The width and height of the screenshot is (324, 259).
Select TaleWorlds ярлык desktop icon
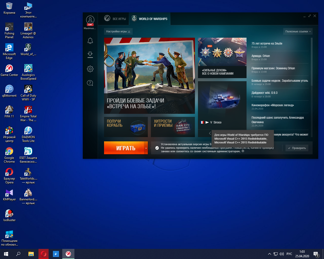(x=28, y=176)
